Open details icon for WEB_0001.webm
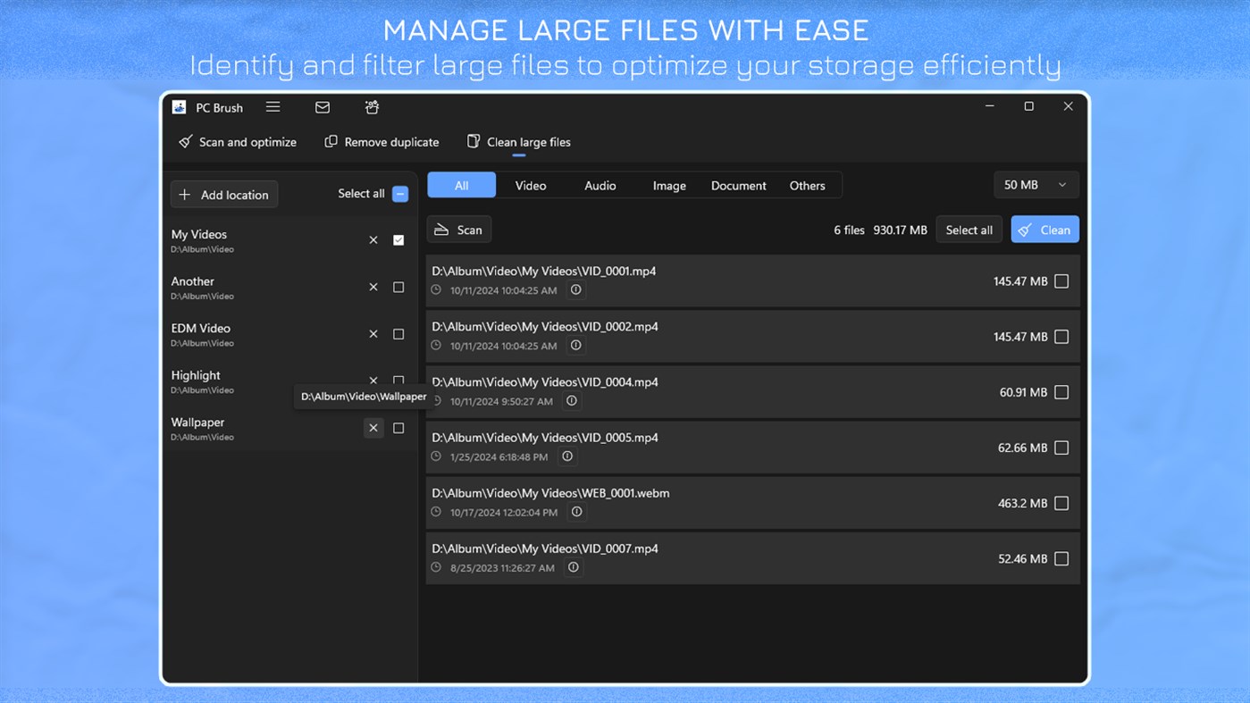This screenshot has height=703, width=1250. [576, 511]
